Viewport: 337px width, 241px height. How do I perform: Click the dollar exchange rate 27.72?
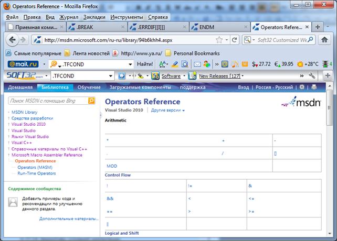click(261, 64)
